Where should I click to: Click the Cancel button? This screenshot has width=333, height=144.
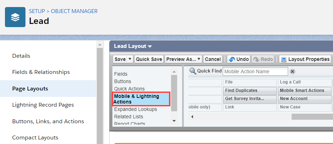212,59
